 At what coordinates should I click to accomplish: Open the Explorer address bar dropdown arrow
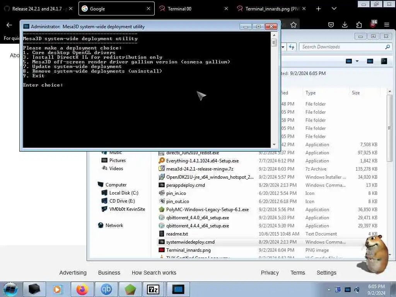pyautogui.click(x=283, y=47)
